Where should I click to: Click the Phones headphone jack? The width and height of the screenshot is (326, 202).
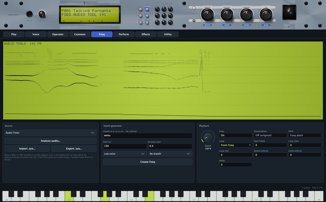(29, 14)
